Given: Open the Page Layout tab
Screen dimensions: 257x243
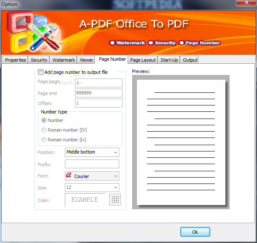Looking at the screenshot, I should click(x=143, y=60).
